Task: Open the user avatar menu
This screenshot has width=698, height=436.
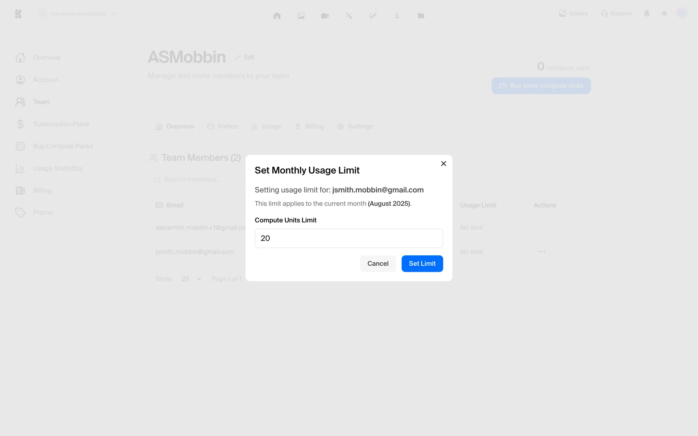Action: pos(681,13)
